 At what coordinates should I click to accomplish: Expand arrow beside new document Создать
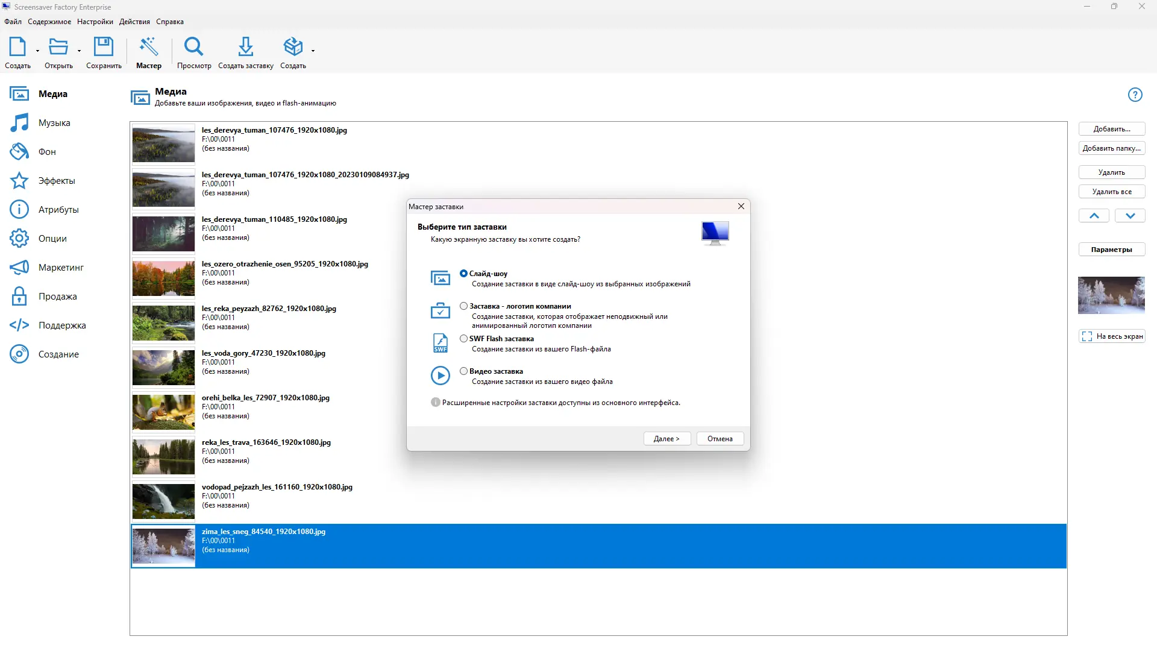37,51
